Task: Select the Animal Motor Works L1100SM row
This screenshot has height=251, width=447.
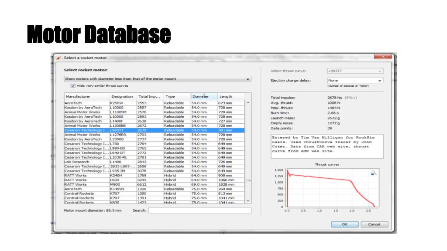Action: point(154,112)
